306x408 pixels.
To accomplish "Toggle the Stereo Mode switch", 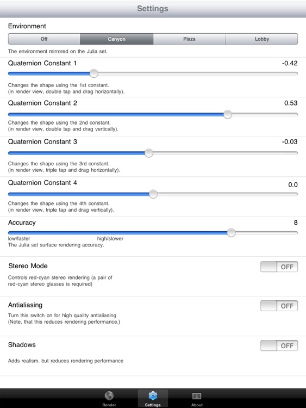I will (279, 267).
